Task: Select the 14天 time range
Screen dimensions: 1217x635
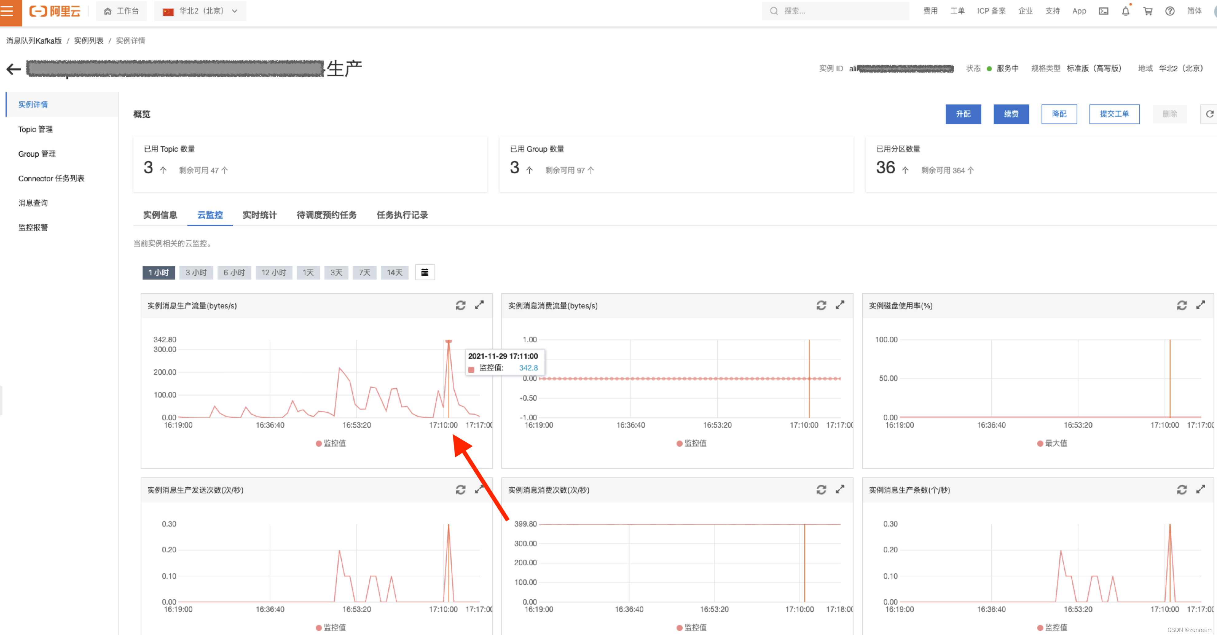Action: (395, 272)
